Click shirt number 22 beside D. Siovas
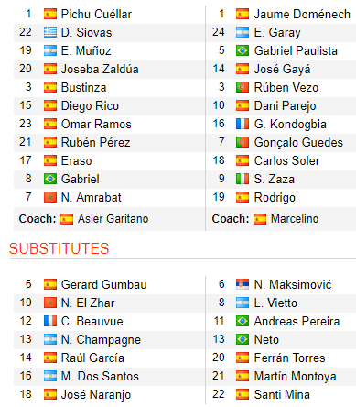The width and height of the screenshot is (356, 407). [26, 32]
